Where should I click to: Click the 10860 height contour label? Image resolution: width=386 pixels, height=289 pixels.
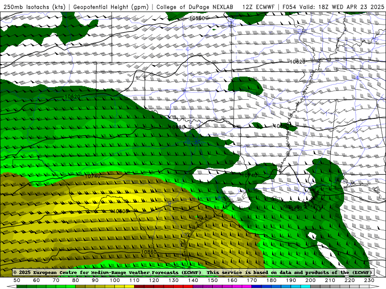coord(149,252)
